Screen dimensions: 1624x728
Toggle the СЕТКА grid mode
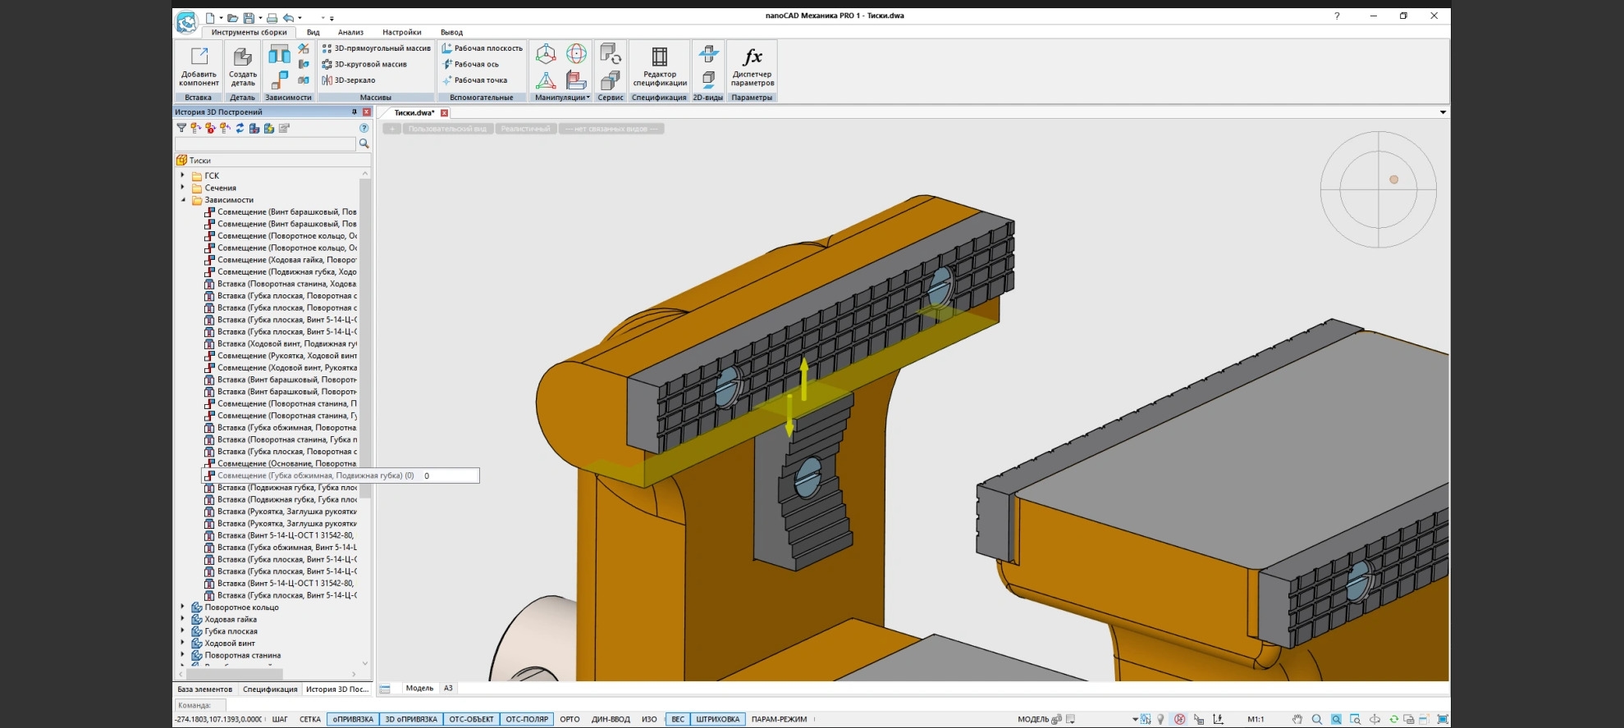click(310, 719)
